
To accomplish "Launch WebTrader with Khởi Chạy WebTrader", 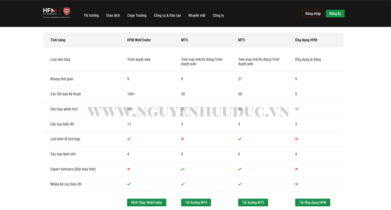I will [x=147, y=202].
